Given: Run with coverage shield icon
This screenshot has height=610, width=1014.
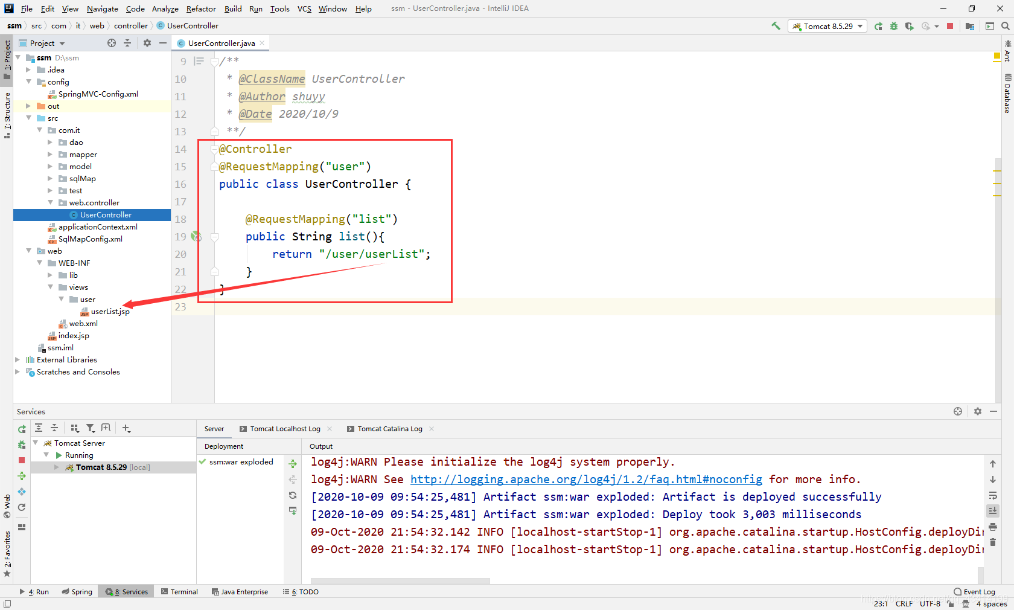Looking at the screenshot, I should [910, 26].
